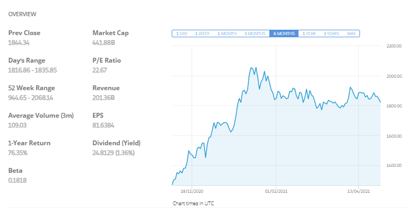414x209 pixels.
Task: Click the 18/11/2020 date axis label
Action: click(x=192, y=191)
